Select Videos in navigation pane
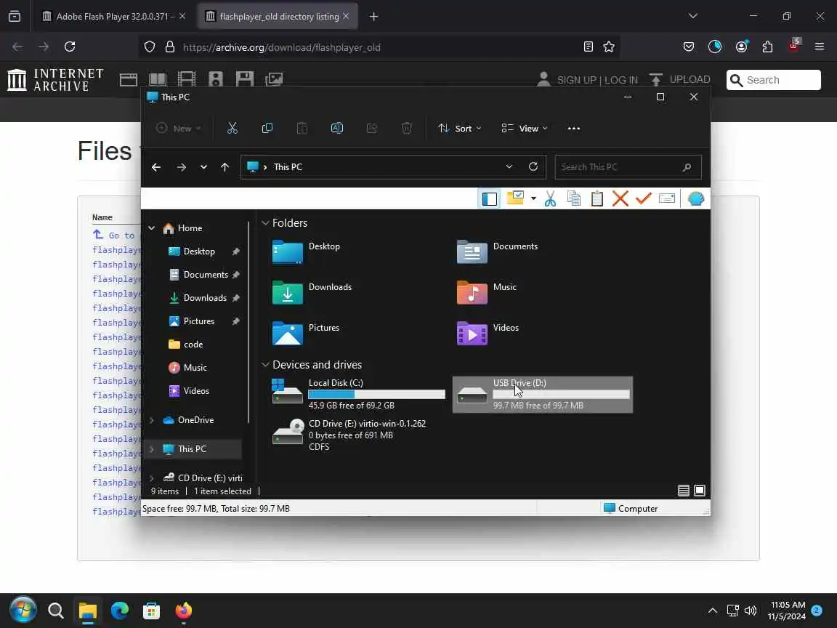 click(x=196, y=391)
